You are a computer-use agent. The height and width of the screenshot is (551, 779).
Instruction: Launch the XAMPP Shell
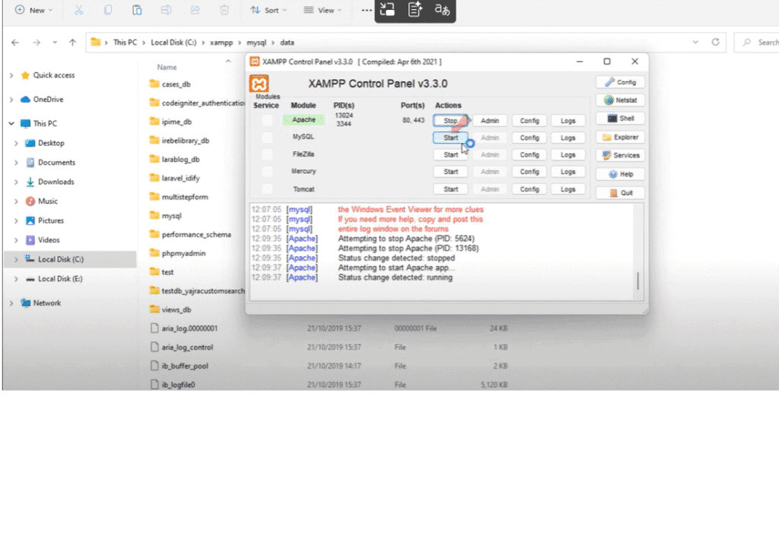point(620,119)
